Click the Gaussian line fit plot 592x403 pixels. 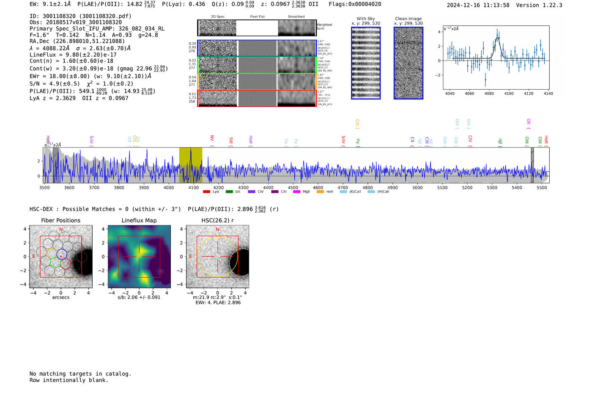point(496,58)
